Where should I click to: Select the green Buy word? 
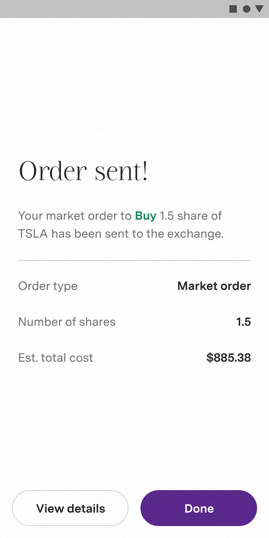click(146, 216)
